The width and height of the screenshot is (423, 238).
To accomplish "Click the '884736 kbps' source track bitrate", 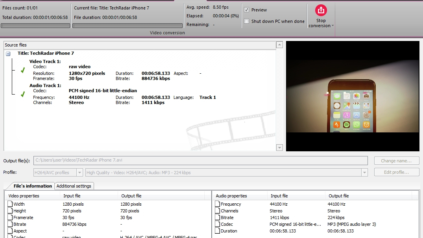I will pos(156,78).
